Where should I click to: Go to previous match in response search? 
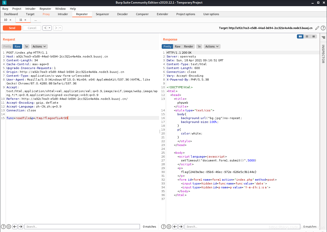pyautogui.click(x=175, y=227)
